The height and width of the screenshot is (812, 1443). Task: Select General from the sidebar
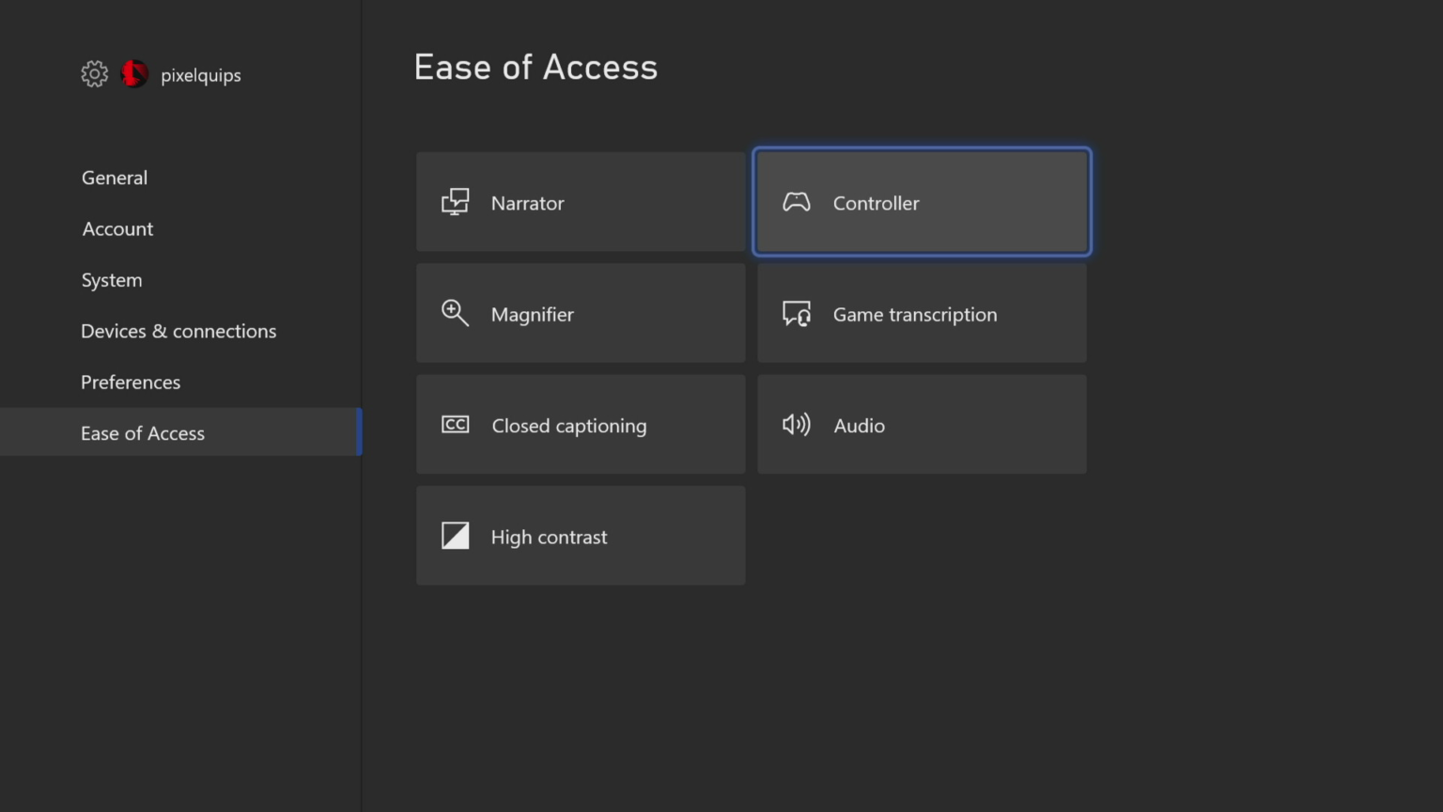(114, 178)
